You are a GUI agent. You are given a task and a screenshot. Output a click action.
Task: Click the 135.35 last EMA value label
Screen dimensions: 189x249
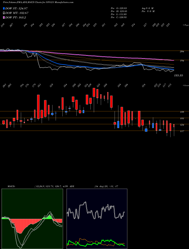(178, 75)
